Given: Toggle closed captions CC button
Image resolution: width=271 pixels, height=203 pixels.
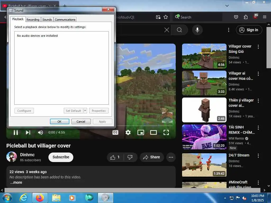Looking at the screenshot, I should pyautogui.click(x=115, y=132).
